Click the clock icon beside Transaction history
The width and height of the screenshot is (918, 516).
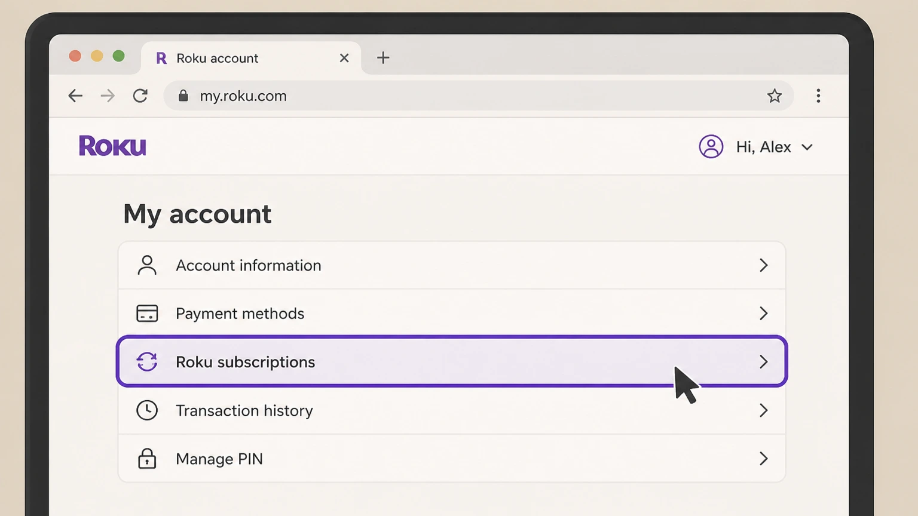tap(147, 410)
